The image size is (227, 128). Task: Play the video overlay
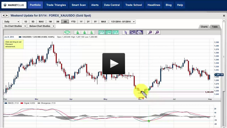(114, 64)
